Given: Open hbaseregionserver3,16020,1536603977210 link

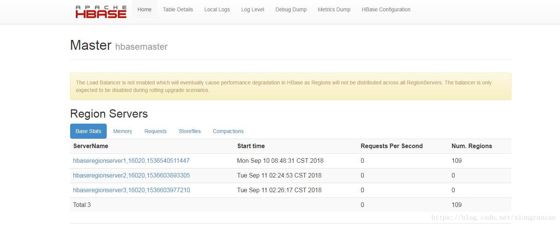Looking at the screenshot, I should (132, 190).
